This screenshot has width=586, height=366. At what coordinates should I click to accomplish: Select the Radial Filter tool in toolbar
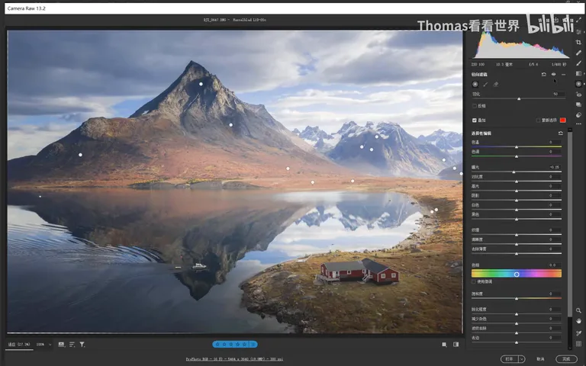click(x=578, y=84)
